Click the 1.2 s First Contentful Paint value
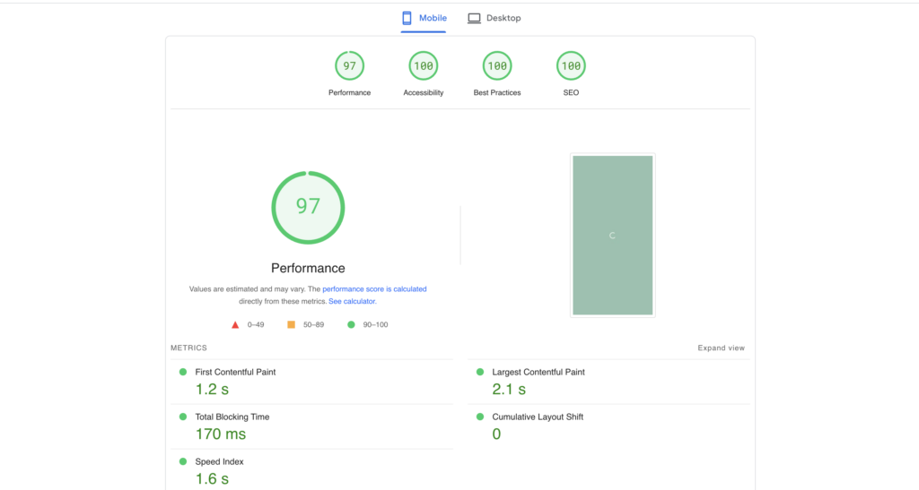The image size is (919, 490). pyautogui.click(x=212, y=390)
